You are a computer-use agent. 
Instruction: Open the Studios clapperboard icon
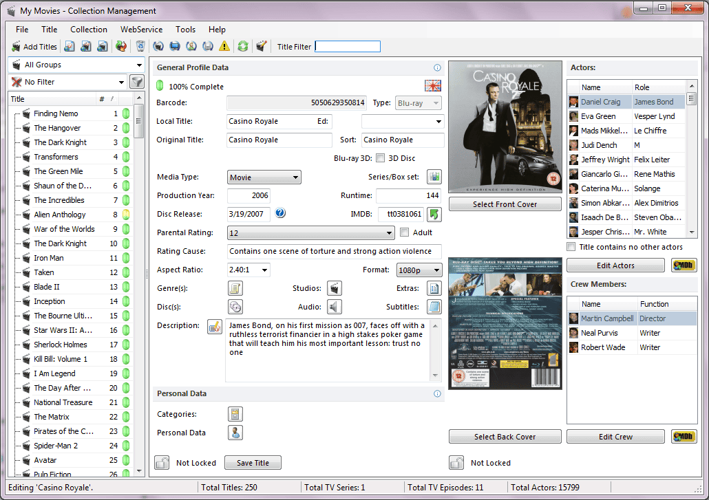[x=335, y=288]
